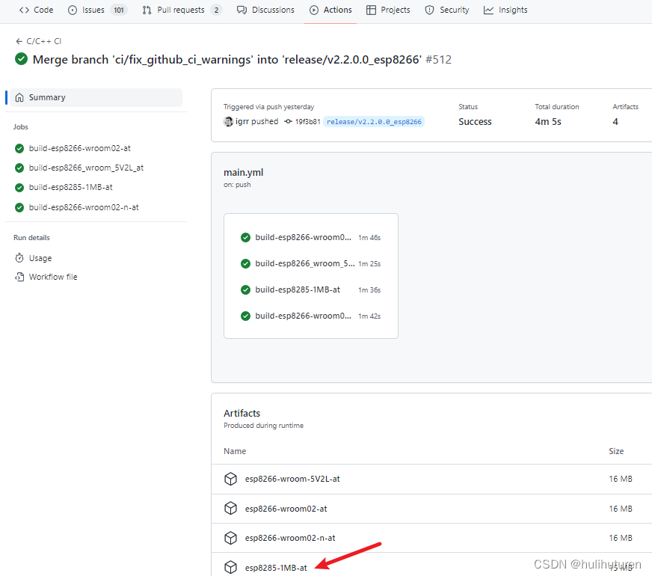Click the Usage stopwatch icon

pyautogui.click(x=19, y=258)
